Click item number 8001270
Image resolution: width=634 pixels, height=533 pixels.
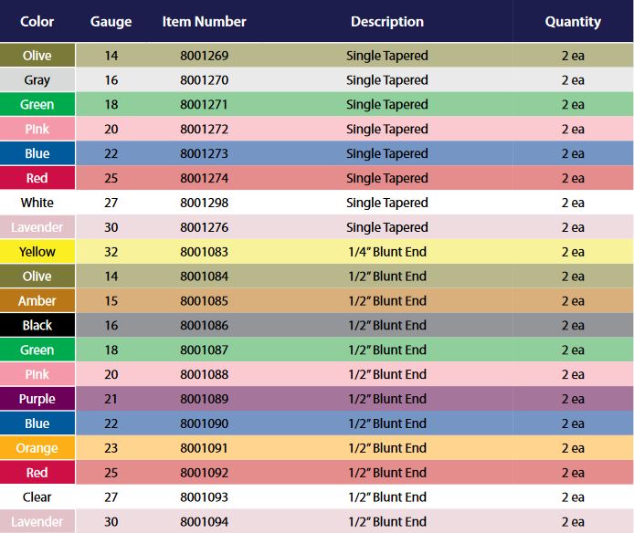click(205, 80)
